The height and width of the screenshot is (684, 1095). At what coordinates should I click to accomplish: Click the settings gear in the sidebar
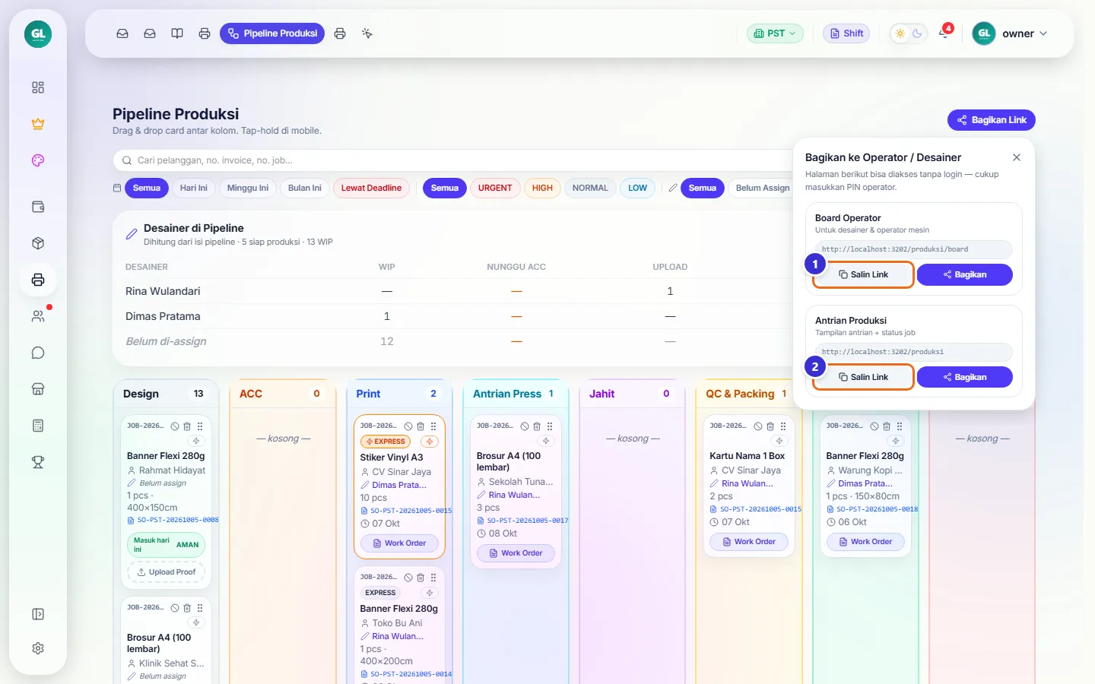tap(38, 648)
